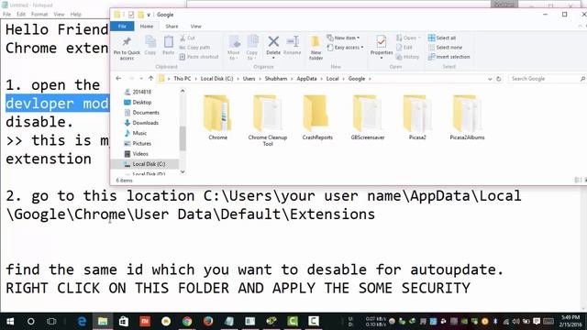This screenshot has width=587, height=330.
Task: Click Local Disk (C:) in breadcrumb
Action: click(216, 79)
